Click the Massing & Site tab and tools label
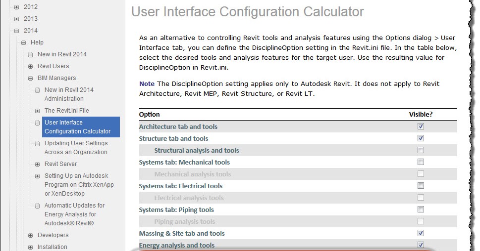The image size is (480, 251). pos(182,234)
